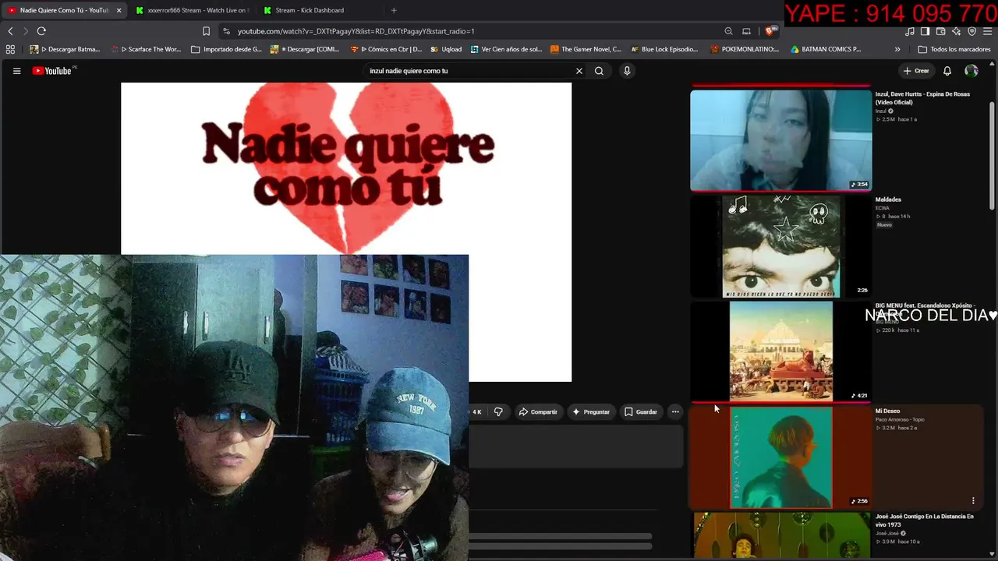This screenshot has width=998, height=561.
Task: Open the Leo AI sparkle icon
Action: (x=956, y=31)
